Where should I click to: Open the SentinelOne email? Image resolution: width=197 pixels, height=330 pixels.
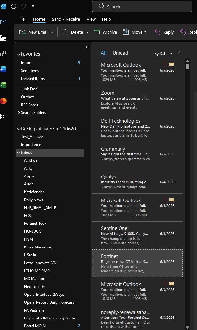pyautogui.click(x=137, y=235)
